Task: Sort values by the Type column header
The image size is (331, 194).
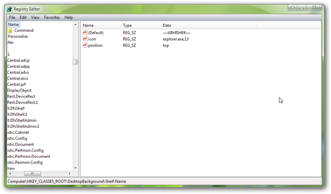Action: 141,25
